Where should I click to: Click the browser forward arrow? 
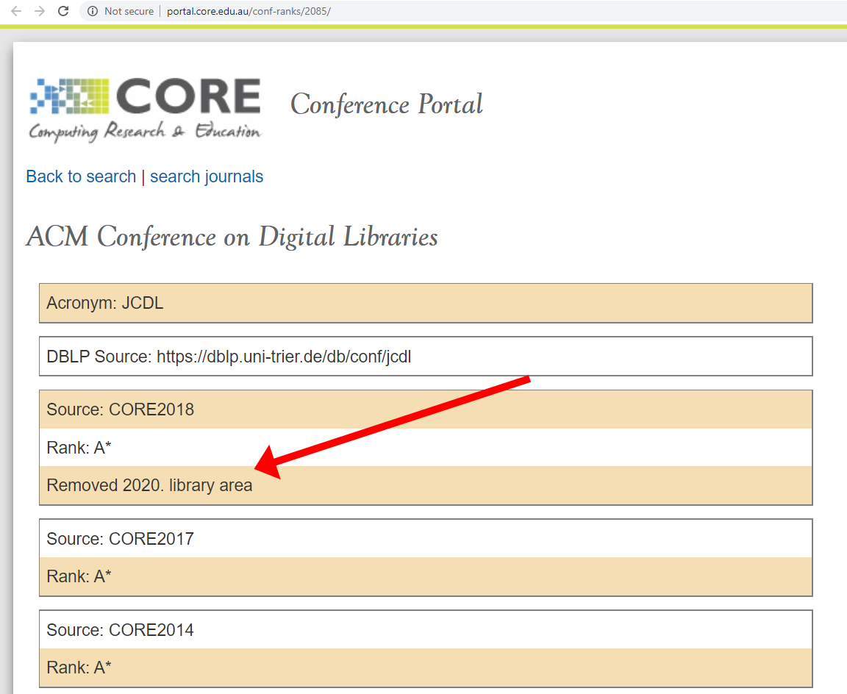click(x=40, y=11)
